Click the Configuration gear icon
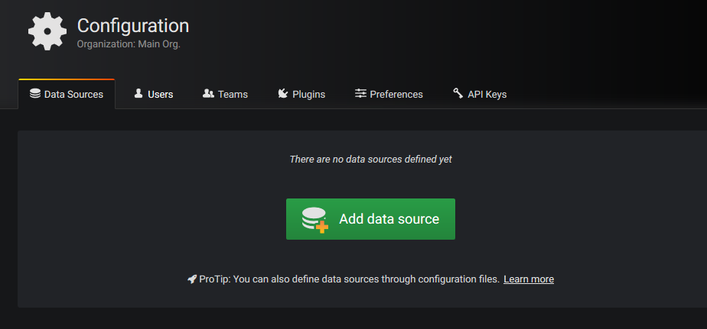707x329 pixels. coord(47,31)
